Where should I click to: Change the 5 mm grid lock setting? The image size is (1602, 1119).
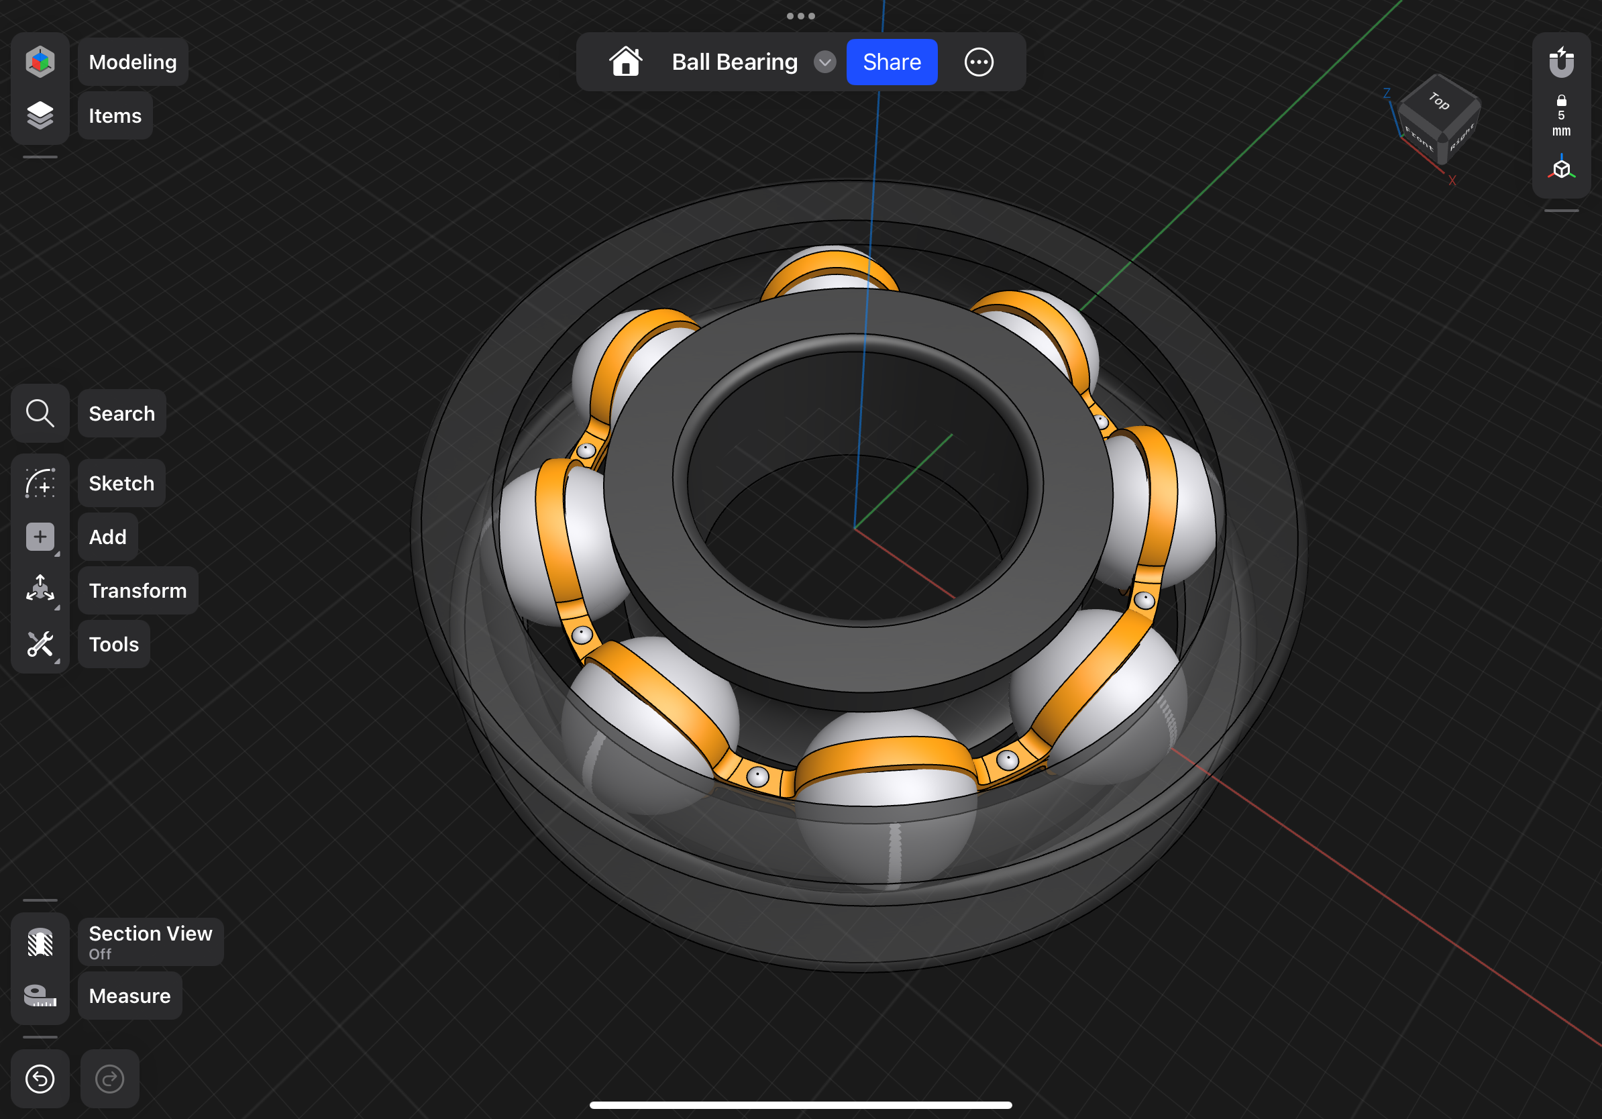1562,116
